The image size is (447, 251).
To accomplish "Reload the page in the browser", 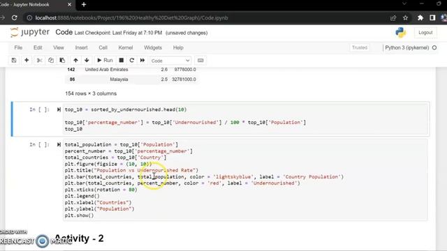I will click(14, 17).
